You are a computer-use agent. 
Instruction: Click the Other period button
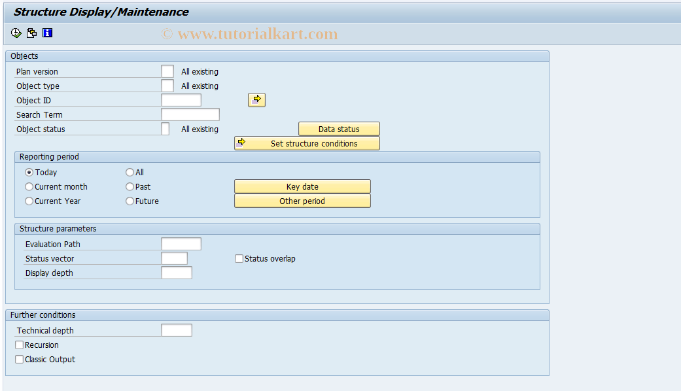coord(302,201)
